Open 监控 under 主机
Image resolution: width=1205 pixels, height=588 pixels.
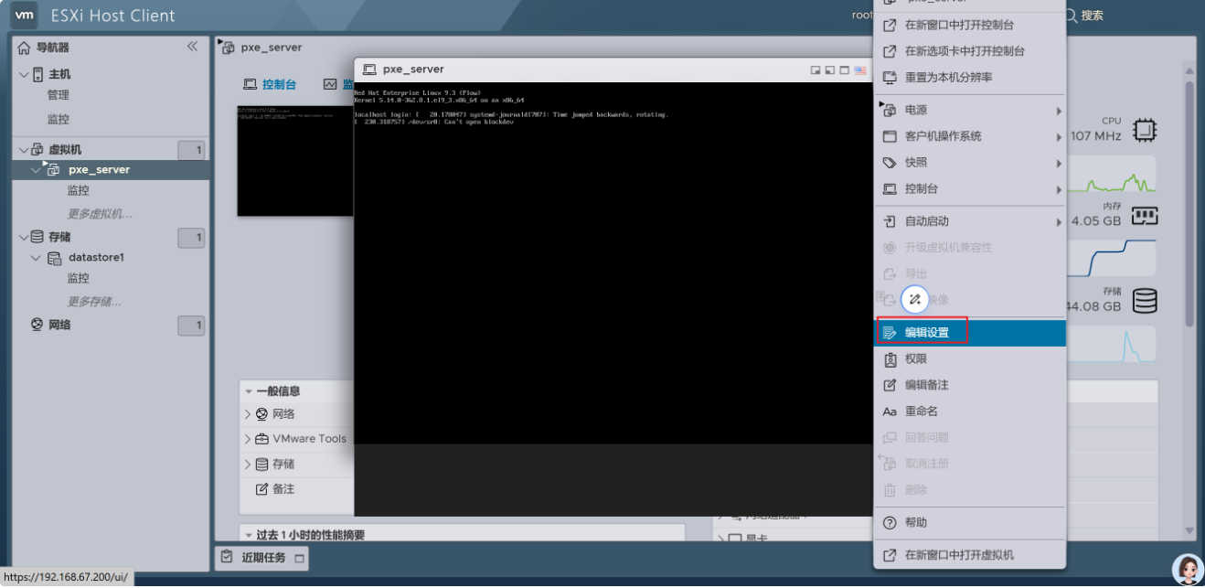tap(58, 119)
